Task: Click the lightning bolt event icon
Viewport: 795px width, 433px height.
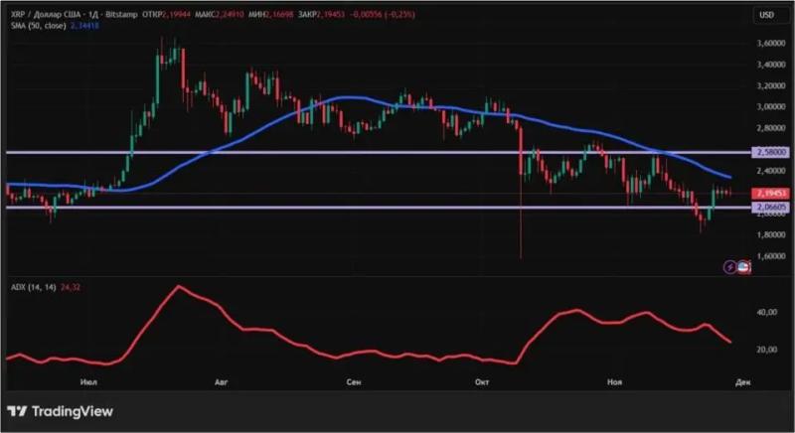Action: click(731, 267)
